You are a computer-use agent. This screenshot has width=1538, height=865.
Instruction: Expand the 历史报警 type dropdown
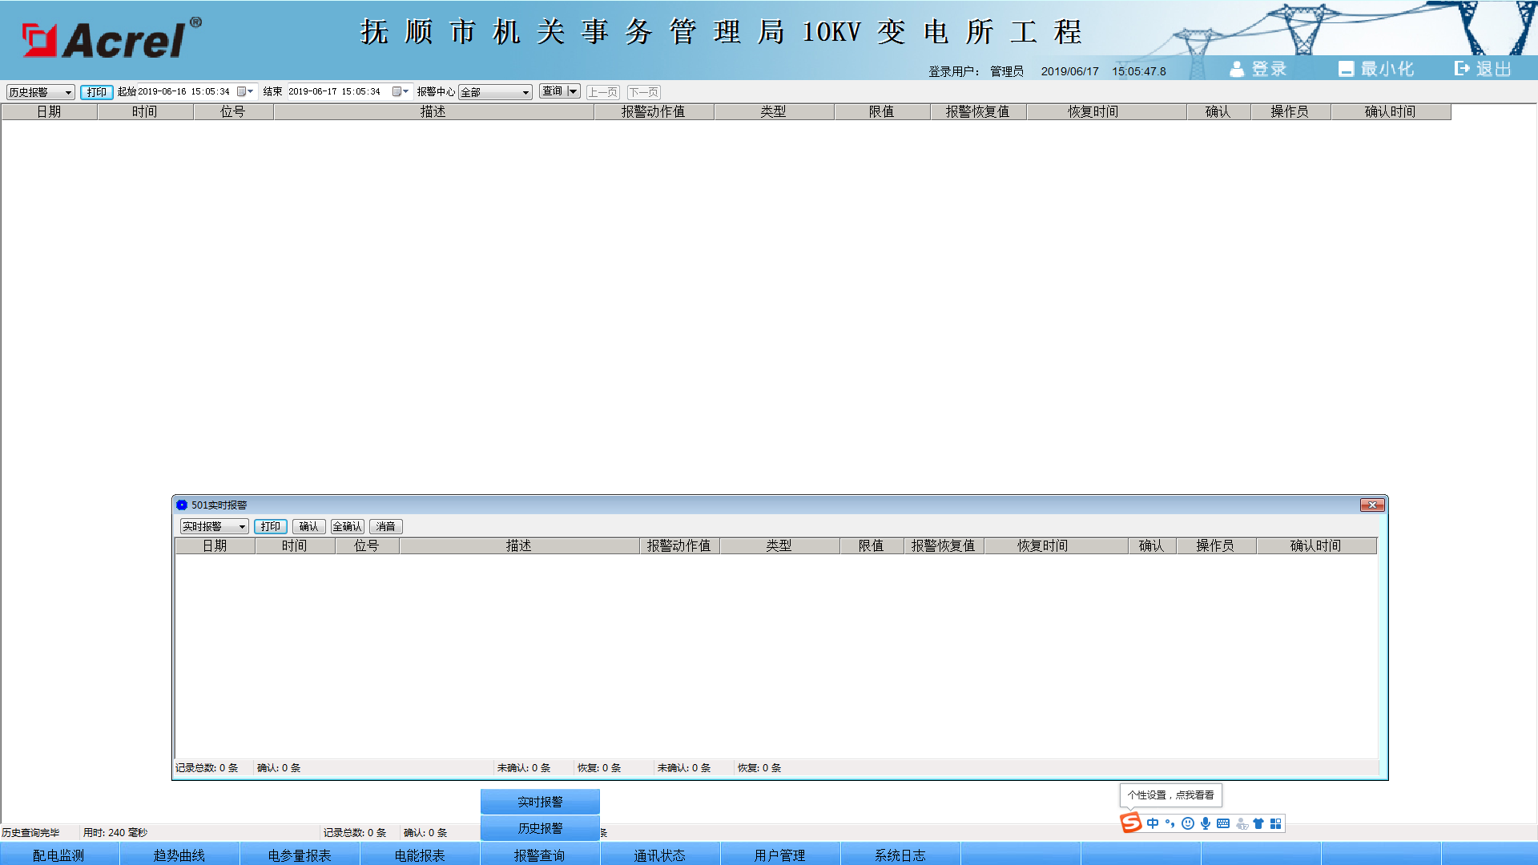coord(68,93)
